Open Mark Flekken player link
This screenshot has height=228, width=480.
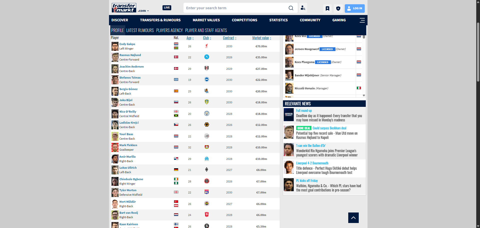click(x=128, y=145)
